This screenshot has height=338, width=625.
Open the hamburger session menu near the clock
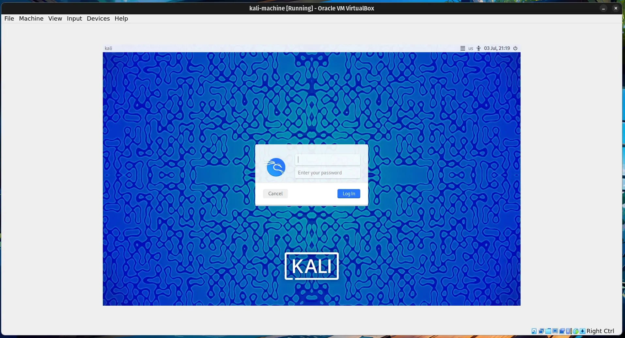point(463,48)
